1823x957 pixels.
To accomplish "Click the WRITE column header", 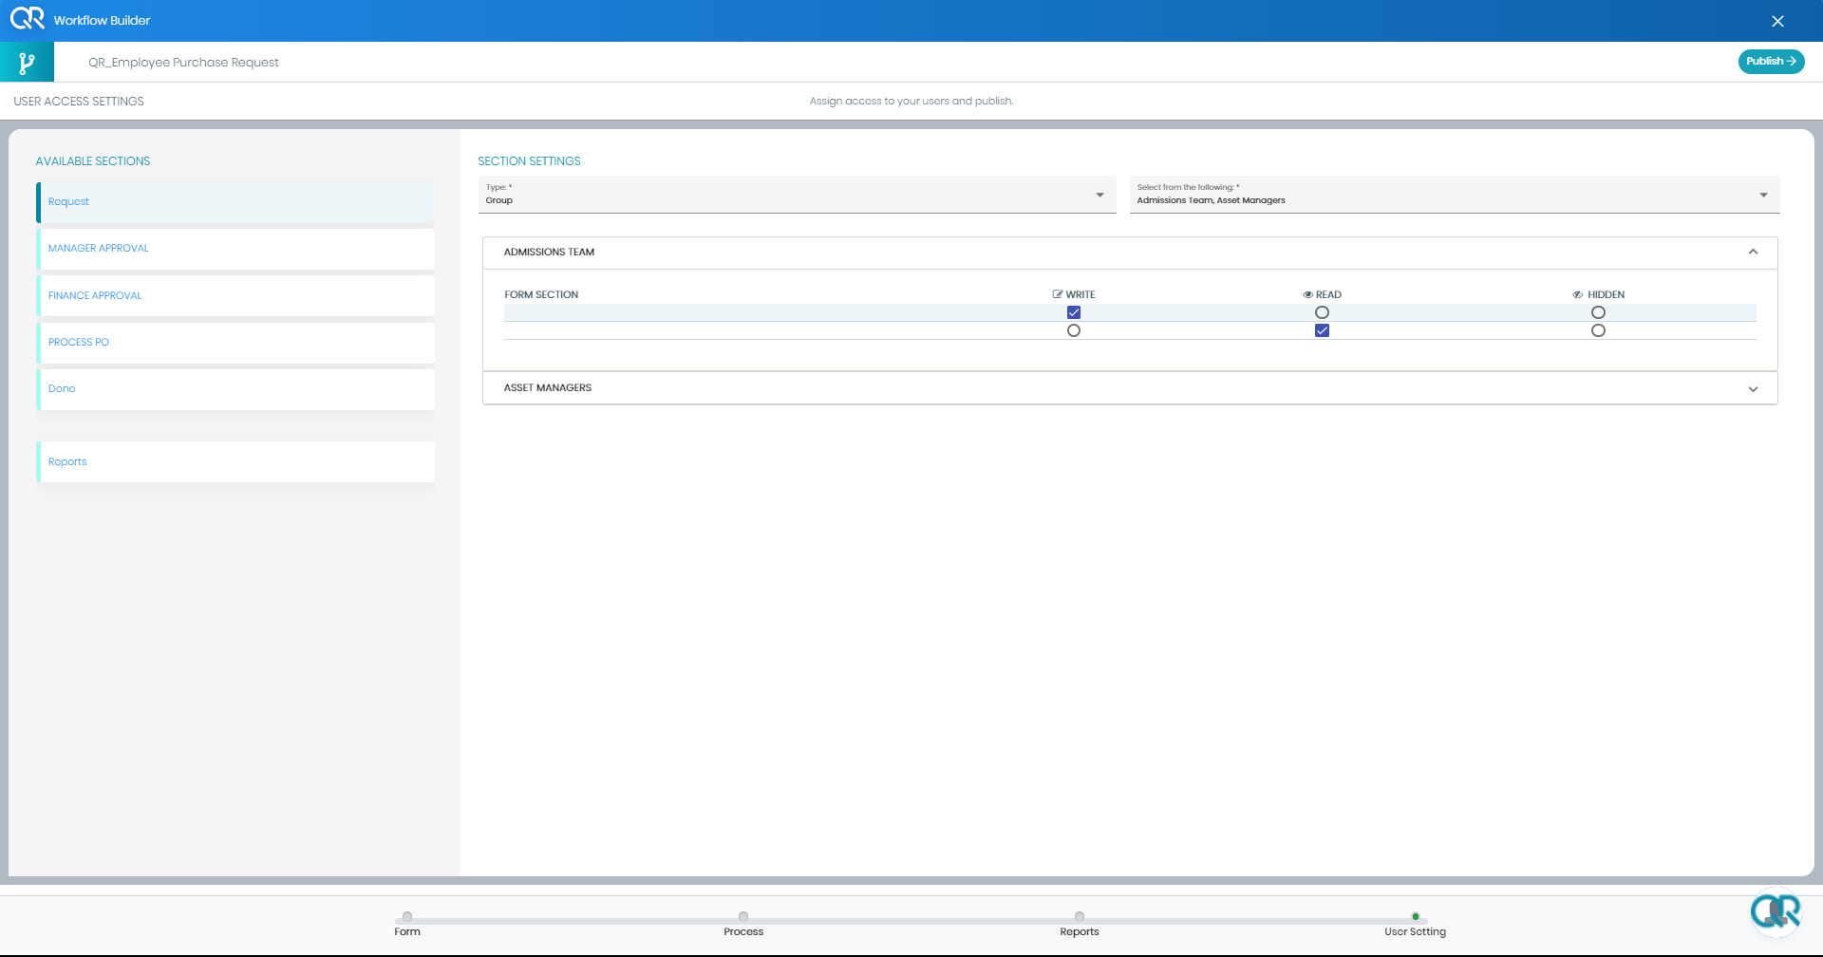I will pyautogui.click(x=1074, y=294).
